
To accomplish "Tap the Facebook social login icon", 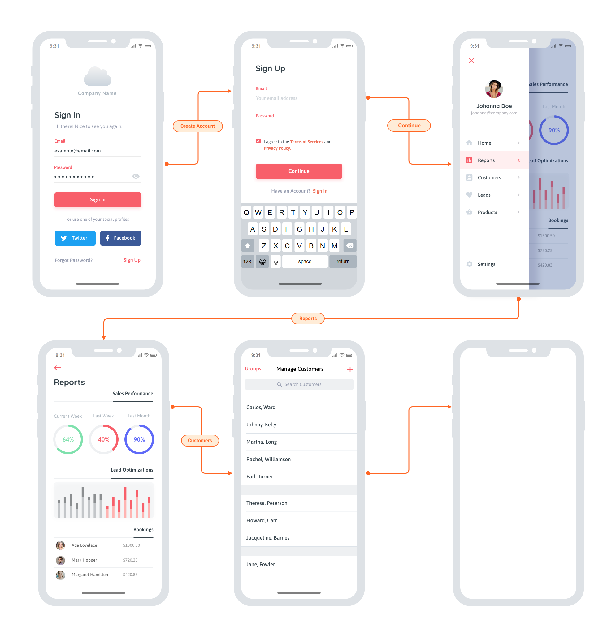I will [121, 238].
